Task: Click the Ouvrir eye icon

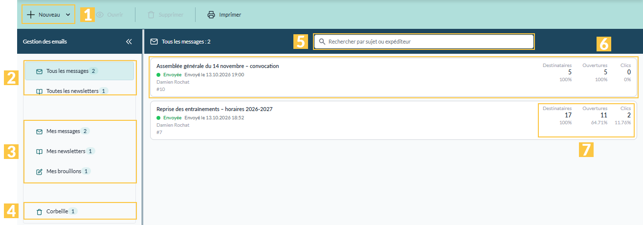Action: tap(100, 15)
